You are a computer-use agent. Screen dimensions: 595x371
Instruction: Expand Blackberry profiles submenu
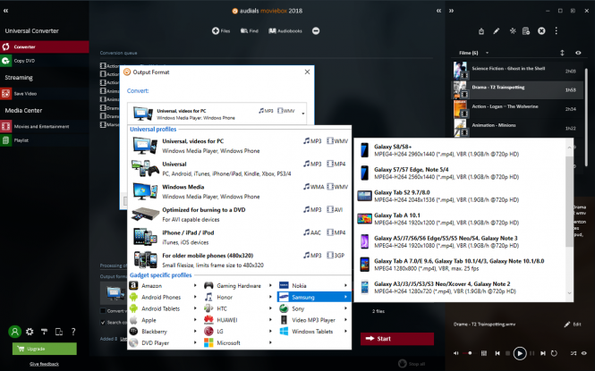pos(163,331)
